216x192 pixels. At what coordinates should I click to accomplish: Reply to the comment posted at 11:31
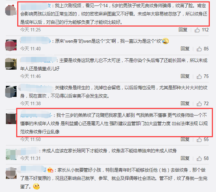[185, 159]
